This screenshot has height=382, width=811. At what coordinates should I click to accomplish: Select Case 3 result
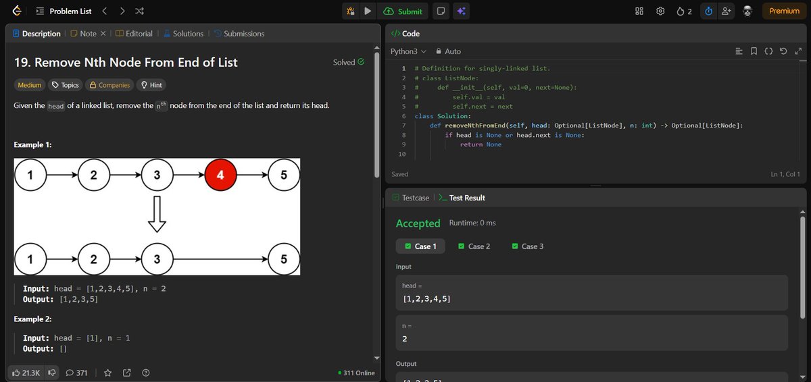(x=528, y=246)
